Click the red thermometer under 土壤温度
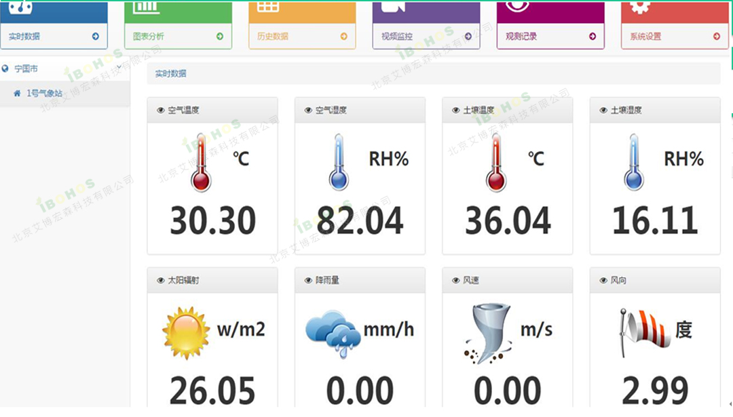 click(496, 162)
